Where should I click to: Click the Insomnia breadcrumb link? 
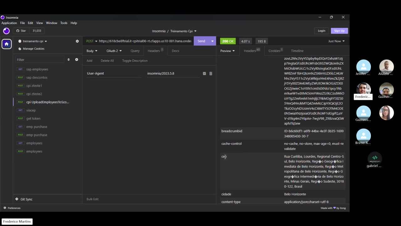click(x=159, y=31)
